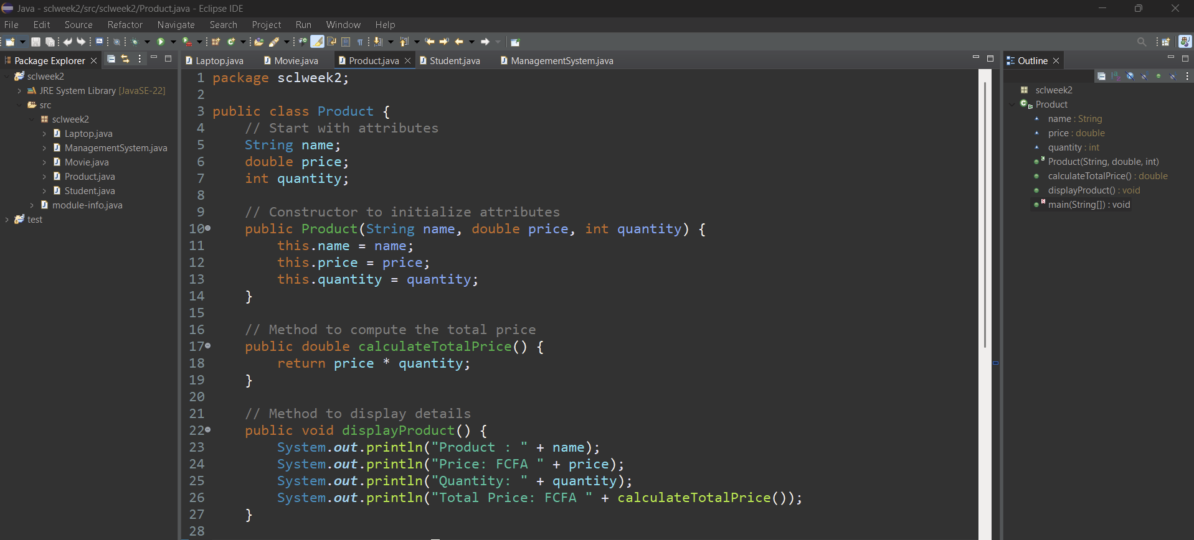Open the Refactor menu
Screen dimensions: 1194x540
coord(125,25)
